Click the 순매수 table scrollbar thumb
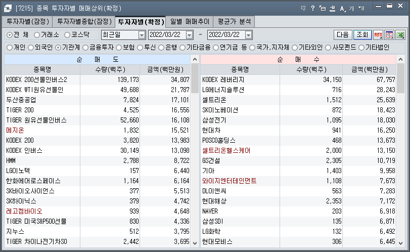The image size is (410, 252). 400,78
